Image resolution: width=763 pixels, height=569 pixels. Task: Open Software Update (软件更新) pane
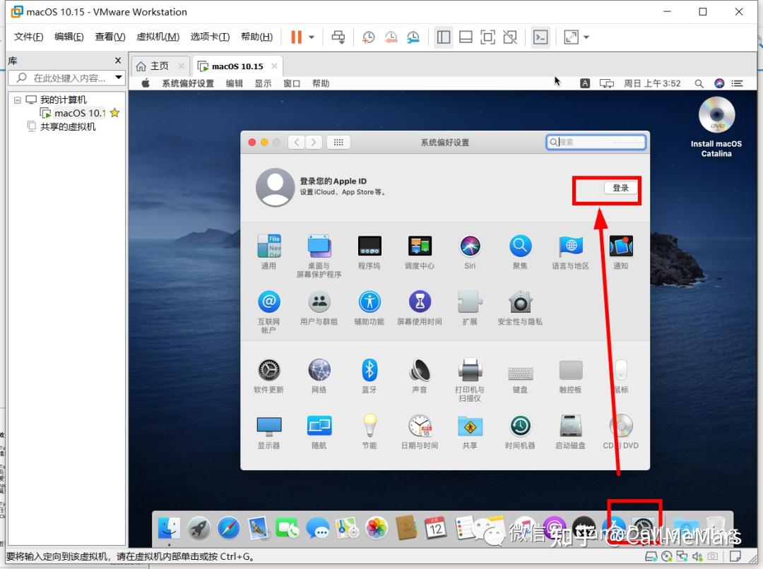(x=268, y=376)
